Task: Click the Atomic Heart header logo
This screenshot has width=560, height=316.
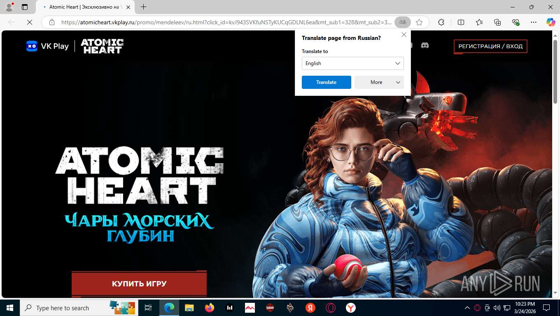Action: 102,46
